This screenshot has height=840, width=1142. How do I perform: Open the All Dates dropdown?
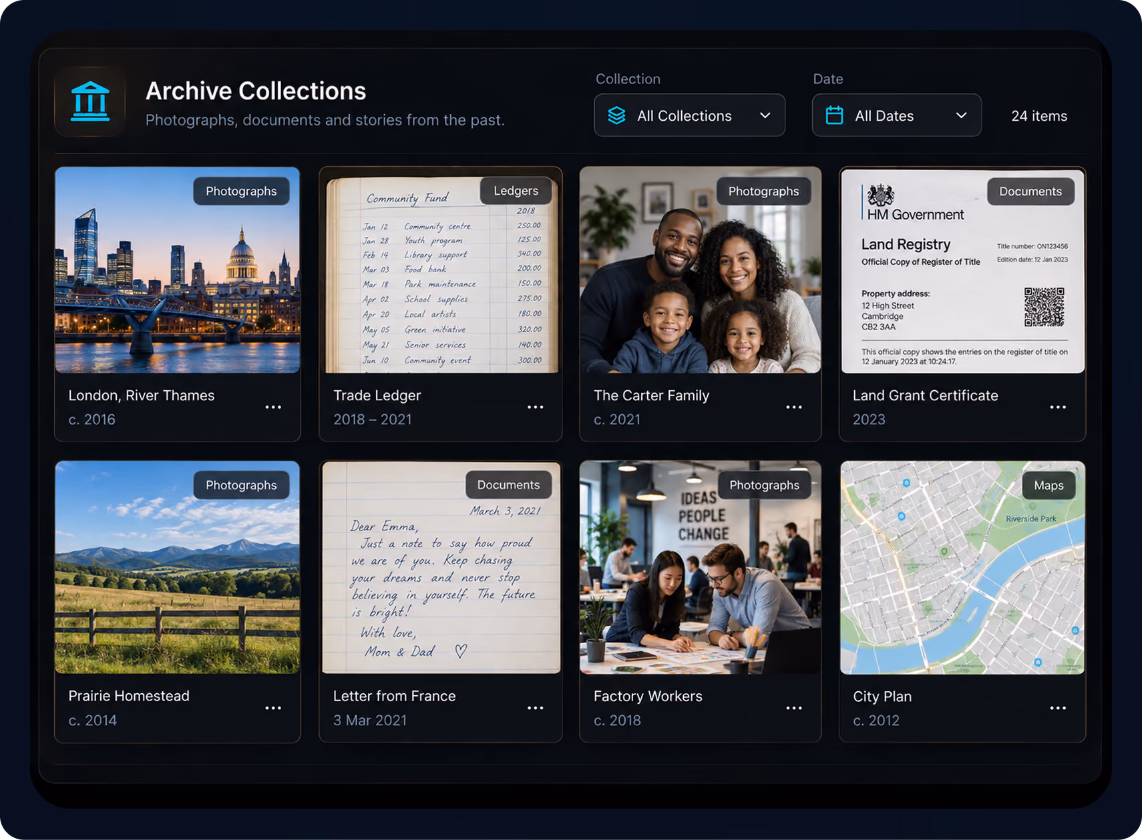tap(896, 115)
